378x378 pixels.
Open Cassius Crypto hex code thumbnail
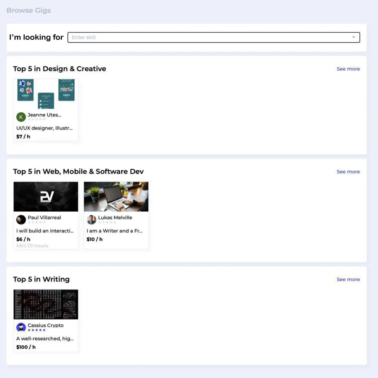tap(46, 304)
